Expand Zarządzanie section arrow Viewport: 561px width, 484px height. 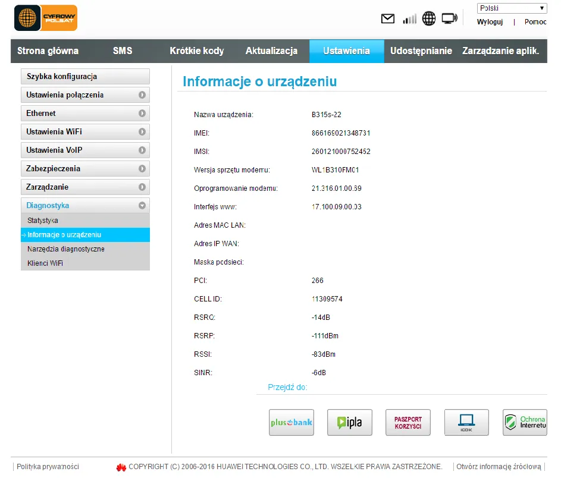pyautogui.click(x=142, y=187)
